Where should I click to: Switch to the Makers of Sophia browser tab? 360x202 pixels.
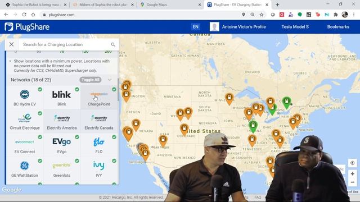(x=102, y=4)
